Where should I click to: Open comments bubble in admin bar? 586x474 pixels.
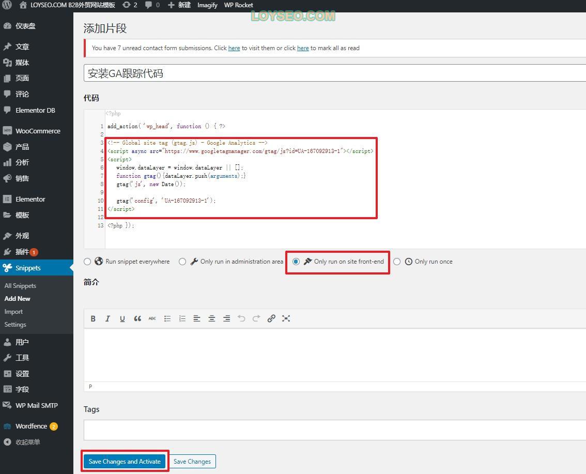tap(152, 5)
